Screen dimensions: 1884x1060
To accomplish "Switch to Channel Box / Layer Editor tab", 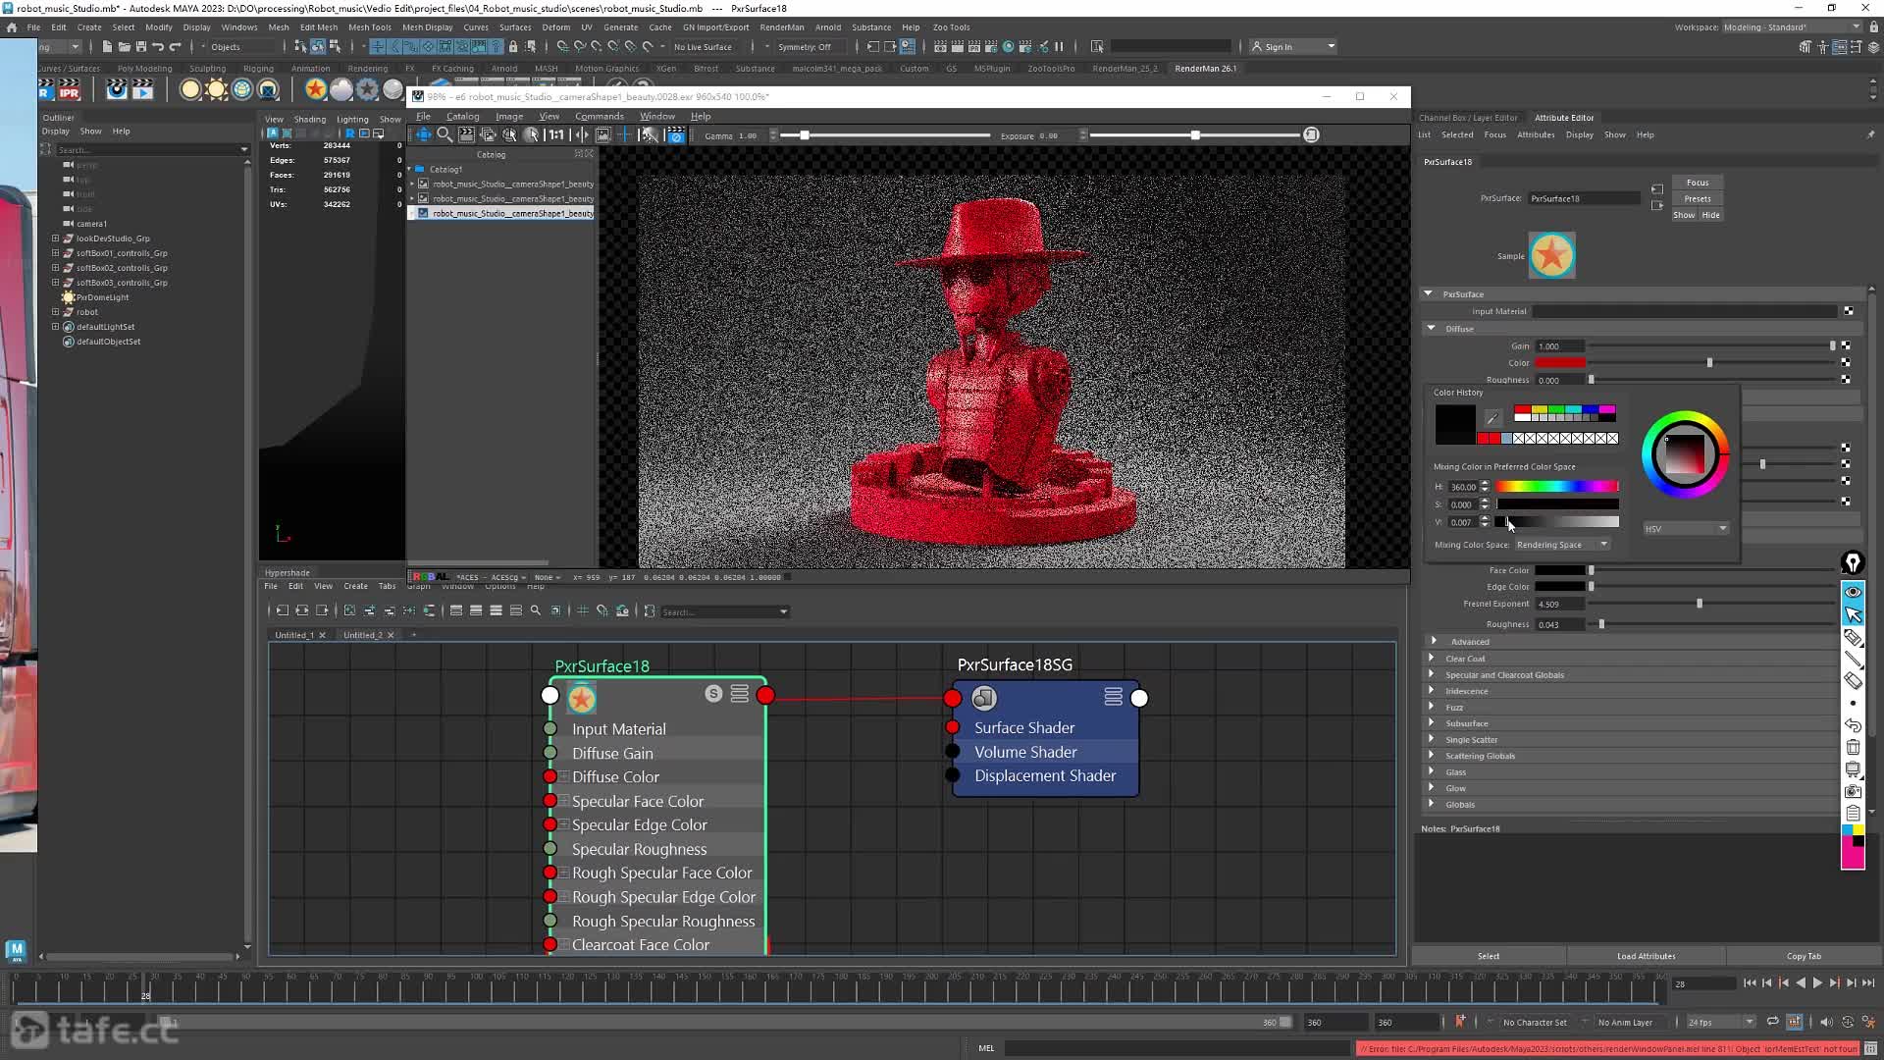I will [x=1468, y=117].
